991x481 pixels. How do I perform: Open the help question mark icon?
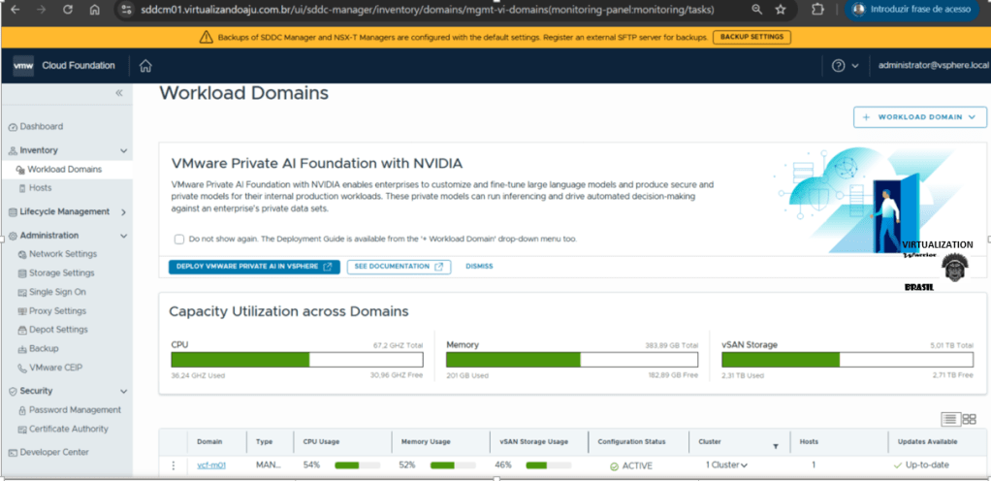point(839,66)
